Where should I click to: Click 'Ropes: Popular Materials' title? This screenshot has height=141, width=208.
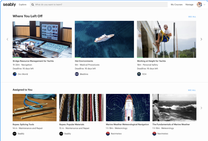72,124
